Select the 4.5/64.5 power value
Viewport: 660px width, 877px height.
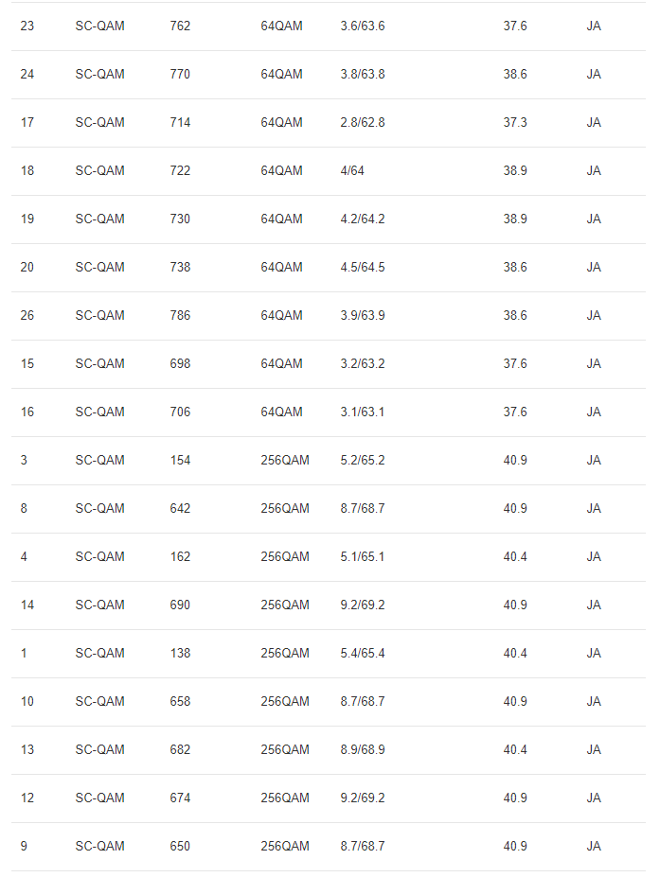click(362, 267)
